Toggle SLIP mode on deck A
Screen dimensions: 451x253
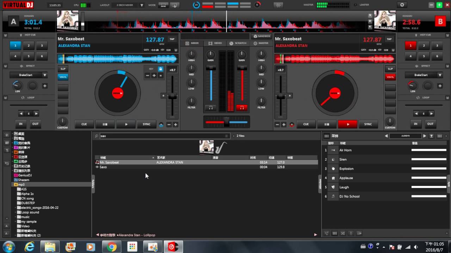(63, 69)
